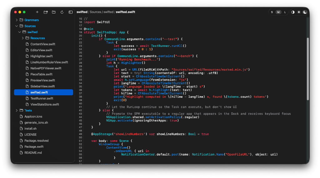Click the file icon beside Package.swift
The width and height of the screenshot is (320, 178).
click(x=21, y=146)
